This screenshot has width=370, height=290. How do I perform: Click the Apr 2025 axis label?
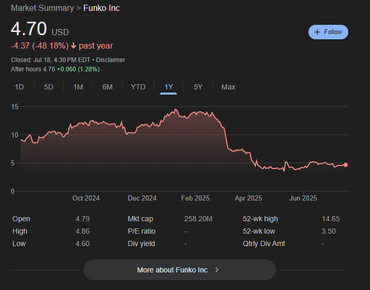tap(248, 199)
